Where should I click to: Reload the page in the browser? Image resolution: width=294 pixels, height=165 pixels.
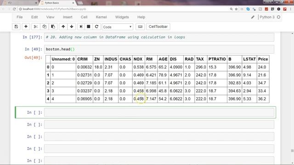(x=14, y=9)
